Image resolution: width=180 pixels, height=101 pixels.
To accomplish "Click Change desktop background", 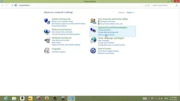I will point(108,32).
